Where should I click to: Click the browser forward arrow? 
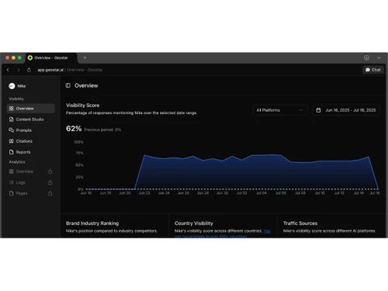(19, 70)
